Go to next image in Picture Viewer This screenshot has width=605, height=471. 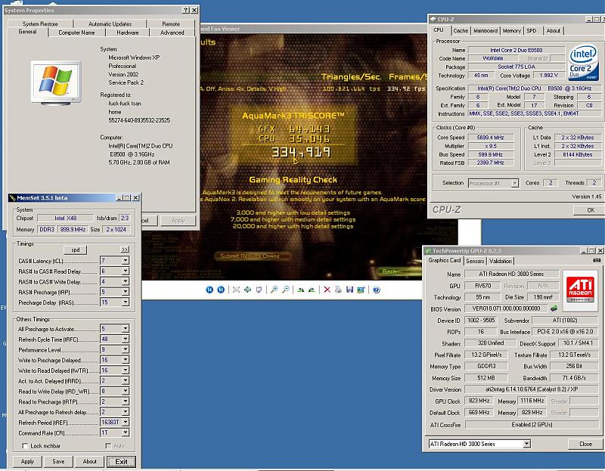(x=221, y=290)
